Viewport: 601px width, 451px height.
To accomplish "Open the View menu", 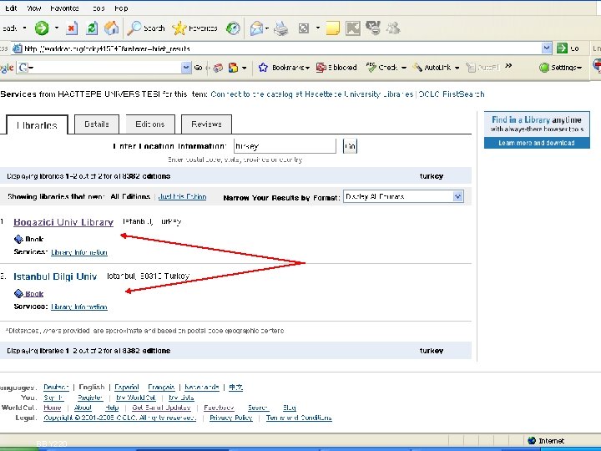I will 33,8.
